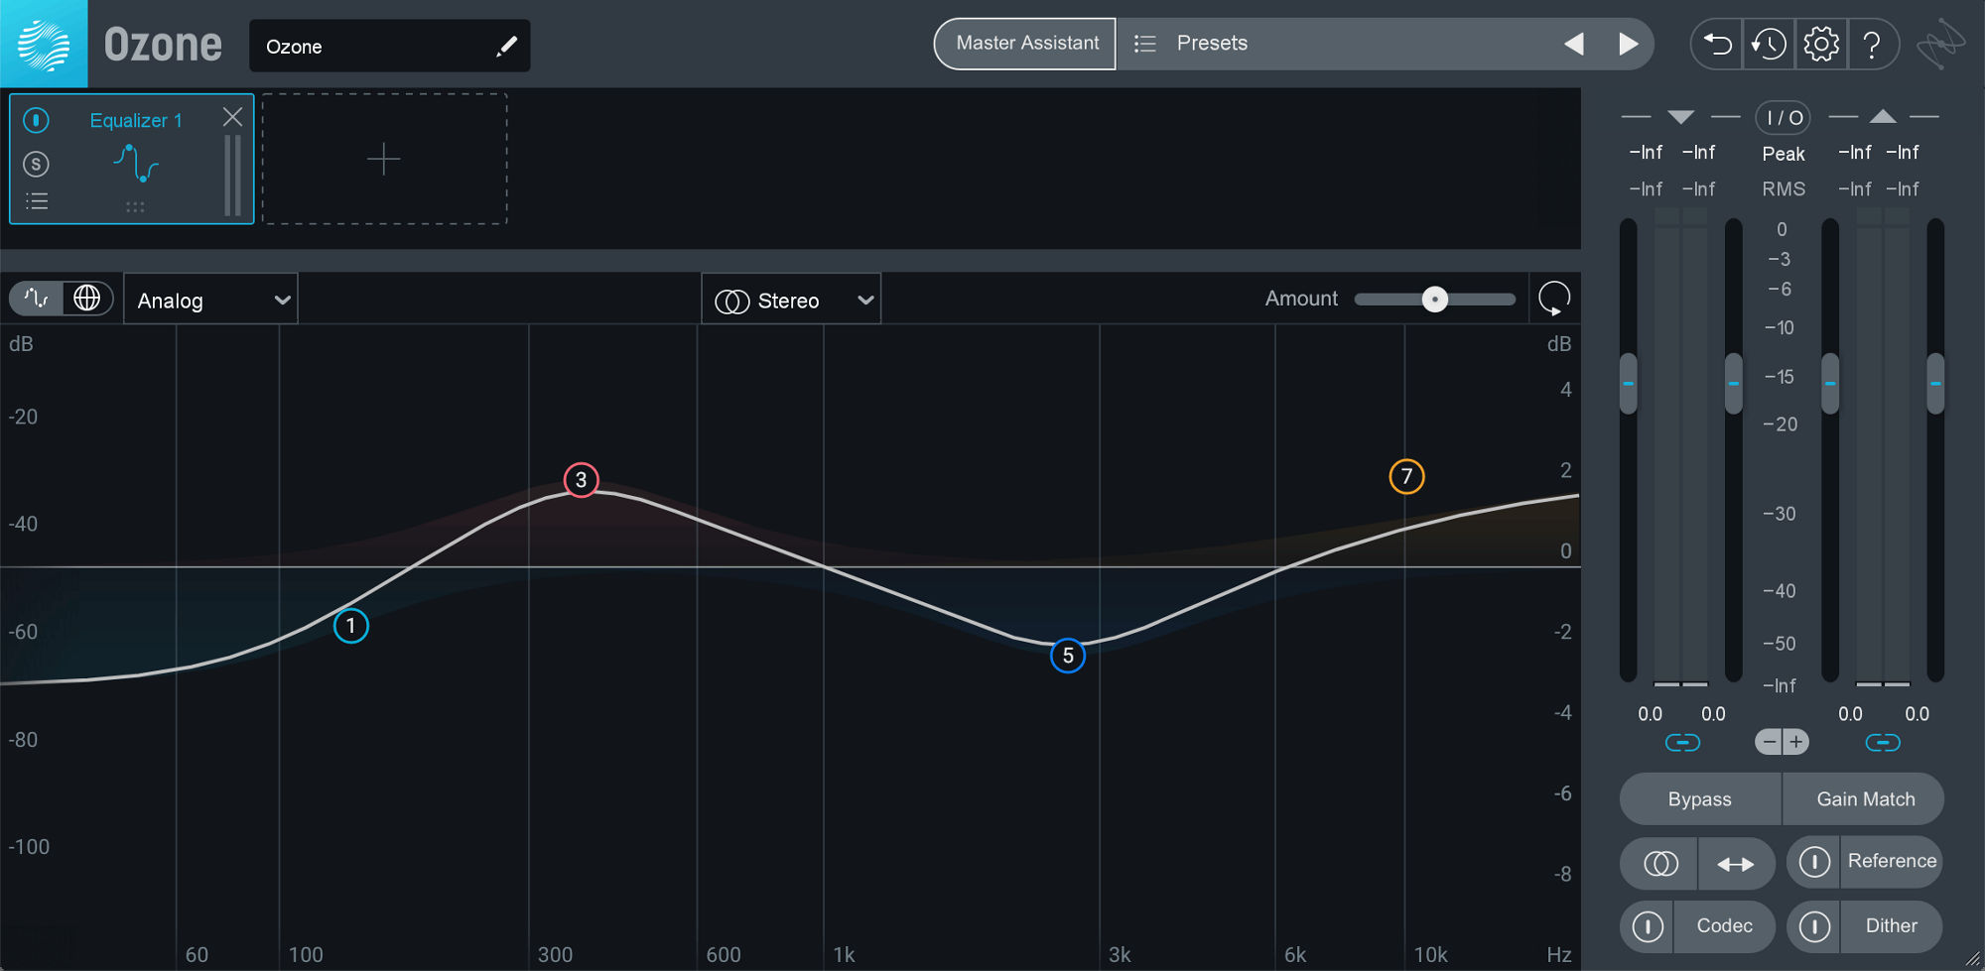1985x971 pixels.
Task: Select EQ node 7
Action: tap(1406, 476)
